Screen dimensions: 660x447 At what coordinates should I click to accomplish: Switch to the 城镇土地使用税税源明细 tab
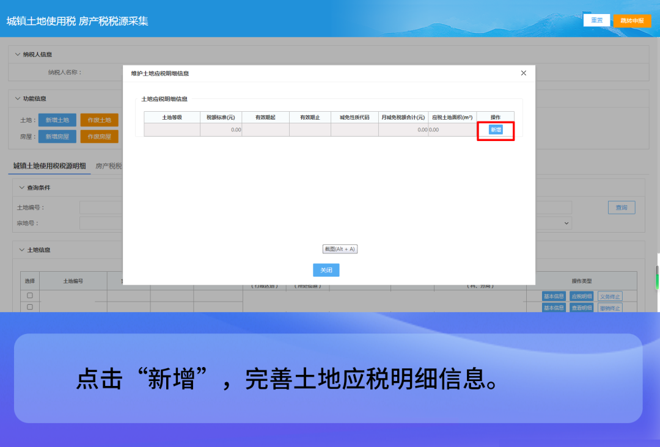pyautogui.click(x=50, y=165)
